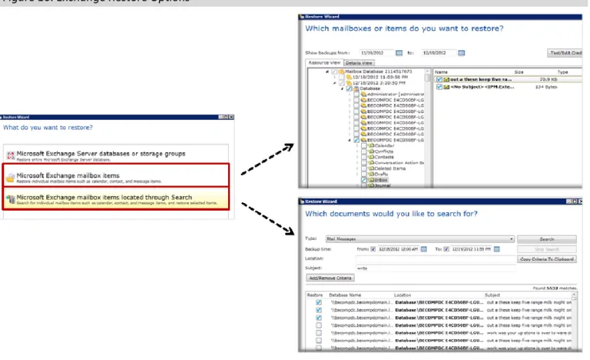590x360 pixels.
Task: Click the Add/Remove Criteria button
Action: (330, 278)
